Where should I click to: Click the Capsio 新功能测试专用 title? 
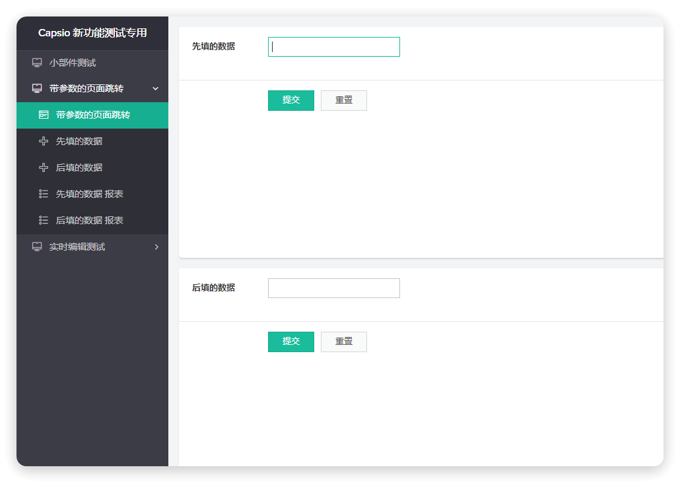tap(92, 33)
